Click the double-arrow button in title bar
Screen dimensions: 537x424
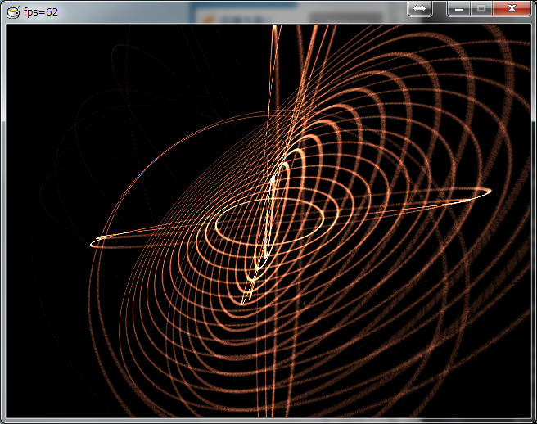[420, 8]
